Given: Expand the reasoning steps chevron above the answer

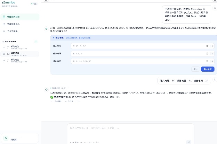Looking at the screenshot, I should pyautogui.click(x=69, y=88).
